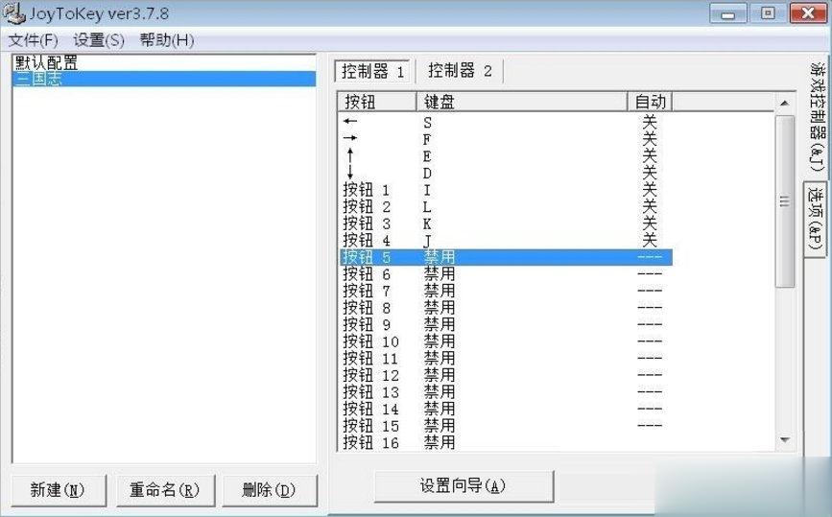This screenshot has height=517, width=832.
Task: Switch to the 控制器 1 tab
Action: (x=372, y=71)
